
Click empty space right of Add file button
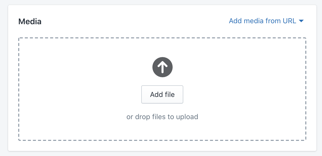pyautogui.click(x=243, y=94)
